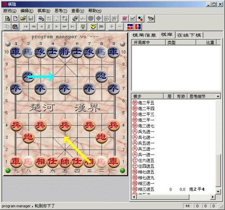This screenshot has height=210, width=225.
Task: Click the 比重 column header
Action: 206,43
